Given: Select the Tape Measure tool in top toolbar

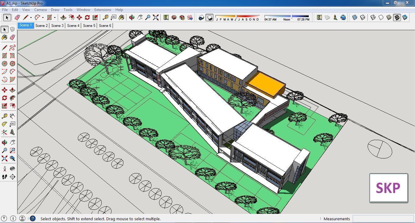Looking at the screenshot, I should (x=106, y=17).
